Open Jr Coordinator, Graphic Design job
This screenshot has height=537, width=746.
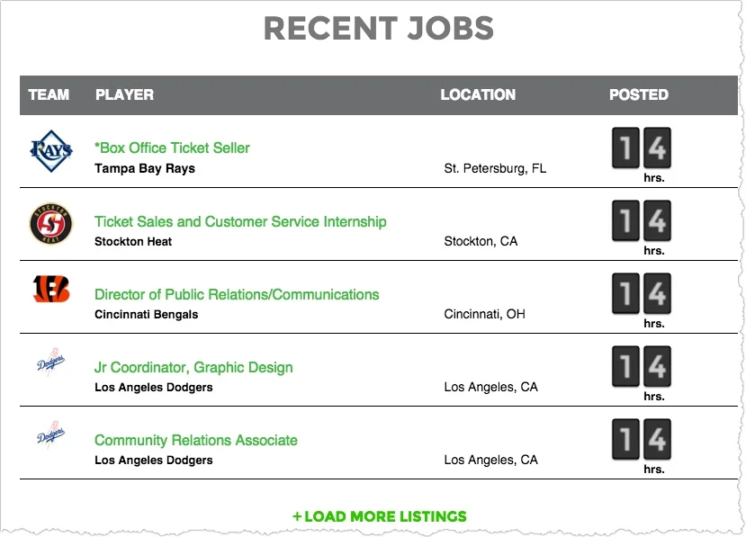[x=193, y=368]
